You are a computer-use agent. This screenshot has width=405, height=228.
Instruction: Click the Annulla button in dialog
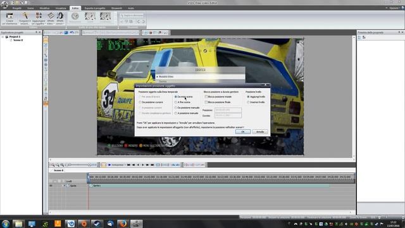point(260,132)
